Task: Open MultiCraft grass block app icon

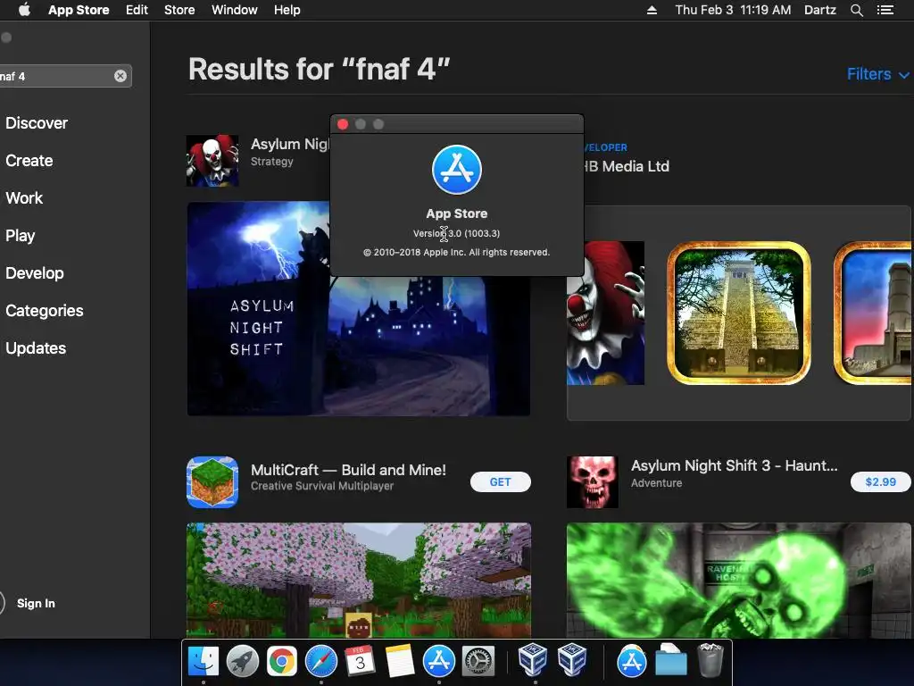Action: click(x=212, y=481)
